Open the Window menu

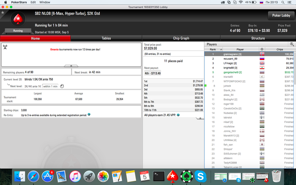click(45, 2)
